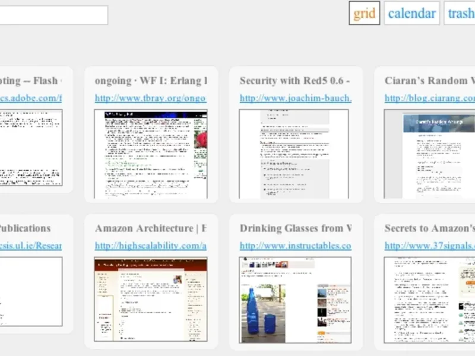Open the instructables.com link

point(295,246)
